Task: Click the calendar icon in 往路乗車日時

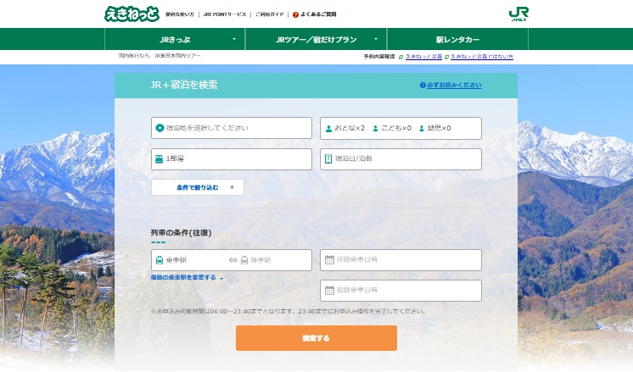Action: click(x=329, y=260)
